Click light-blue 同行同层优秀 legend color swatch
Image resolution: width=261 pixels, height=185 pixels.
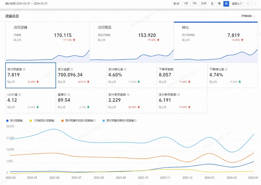point(104,121)
